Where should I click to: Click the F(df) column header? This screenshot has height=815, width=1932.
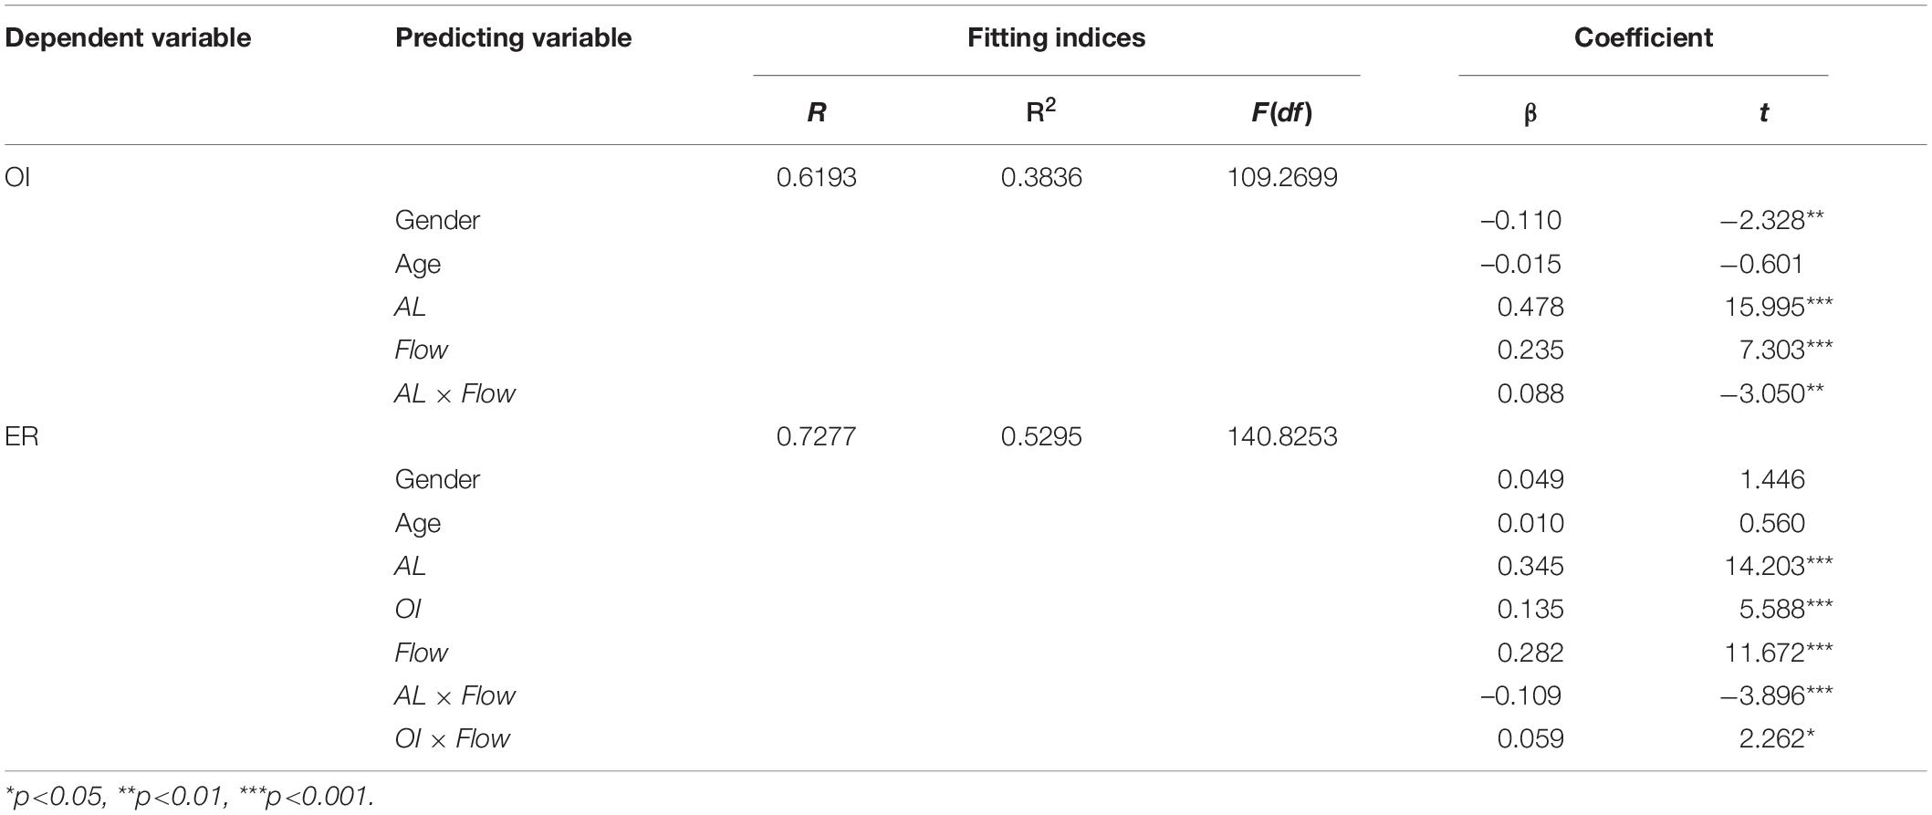coord(1282,112)
